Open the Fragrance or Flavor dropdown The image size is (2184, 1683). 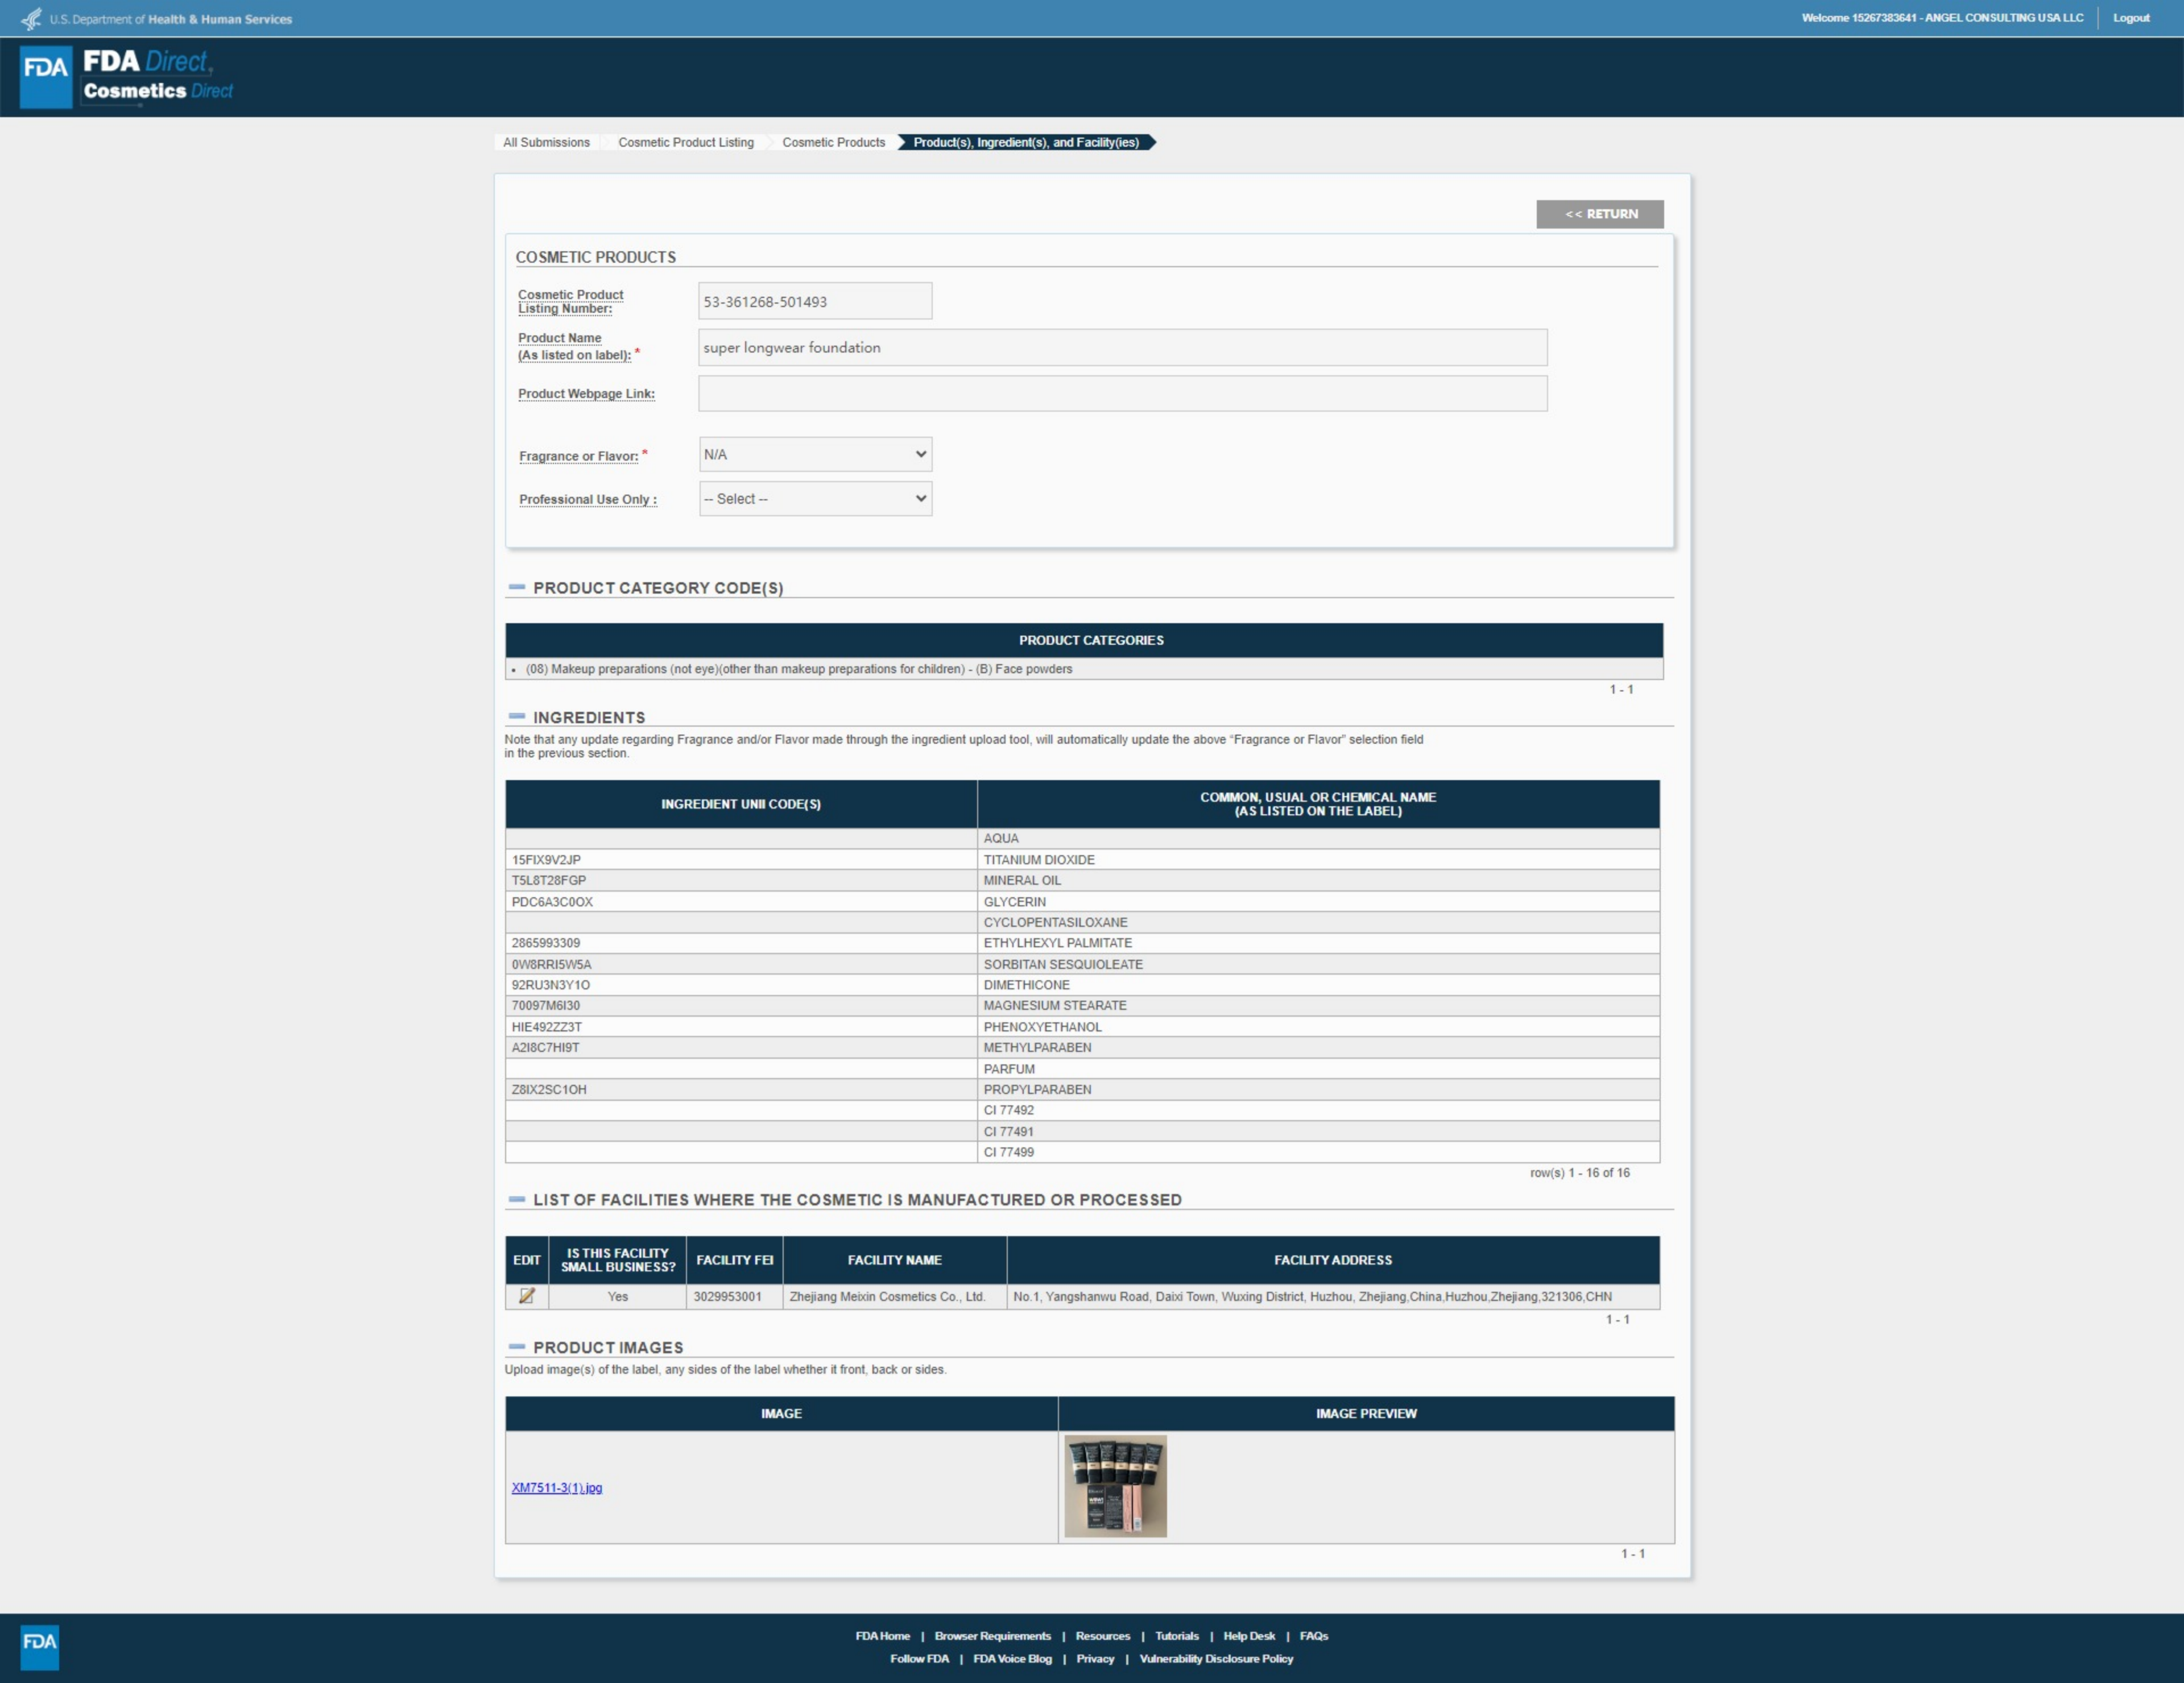[815, 455]
